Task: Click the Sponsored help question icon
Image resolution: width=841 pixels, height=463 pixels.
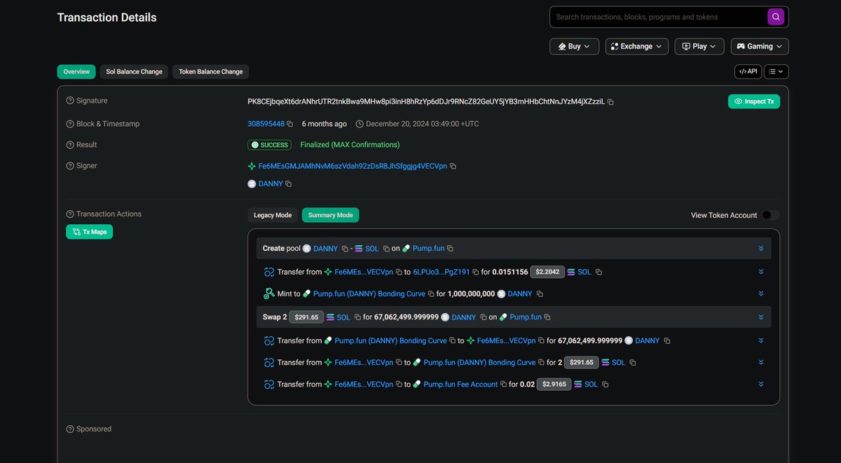Action: pyautogui.click(x=70, y=429)
